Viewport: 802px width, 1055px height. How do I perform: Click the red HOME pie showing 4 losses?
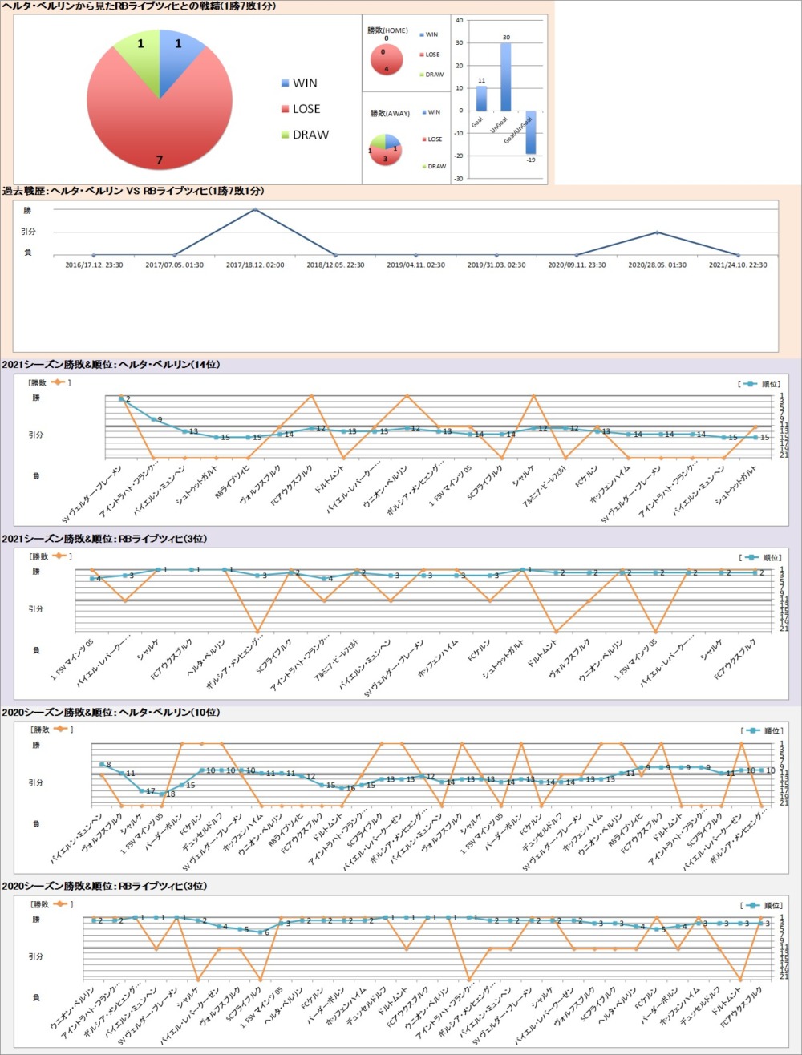point(385,61)
